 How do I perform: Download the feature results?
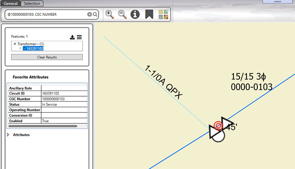[72, 37]
